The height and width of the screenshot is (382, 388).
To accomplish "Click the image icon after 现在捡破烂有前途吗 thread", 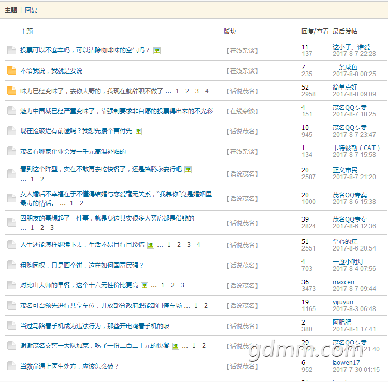I will (x=138, y=131).
